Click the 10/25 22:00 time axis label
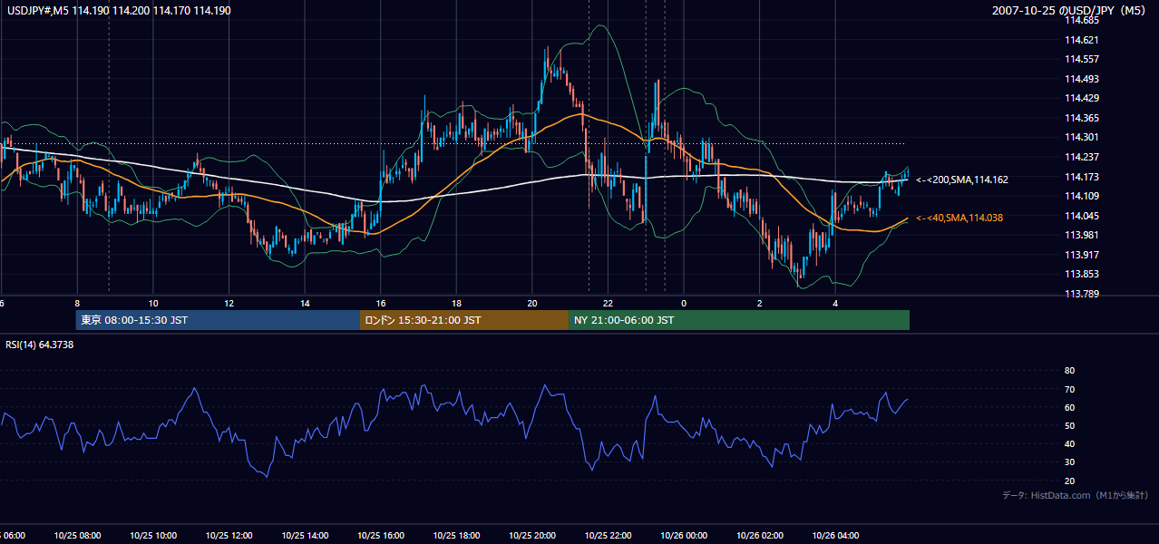This screenshot has width=1159, height=544. (x=608, y=536)
